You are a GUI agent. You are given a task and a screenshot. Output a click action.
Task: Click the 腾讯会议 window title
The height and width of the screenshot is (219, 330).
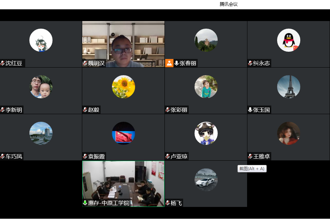tap(228, 4)
